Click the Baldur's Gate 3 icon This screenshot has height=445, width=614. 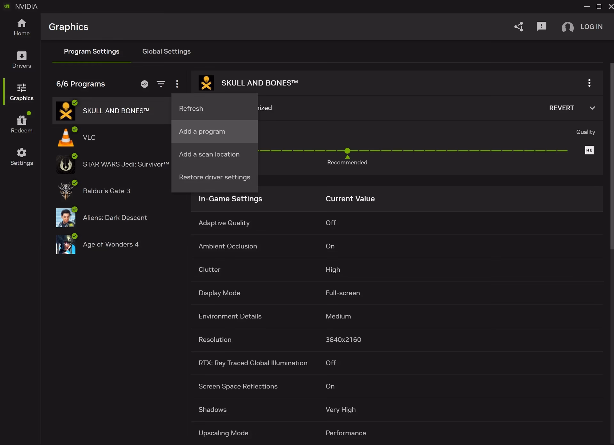pyautogui.click(x=66, y=191)
